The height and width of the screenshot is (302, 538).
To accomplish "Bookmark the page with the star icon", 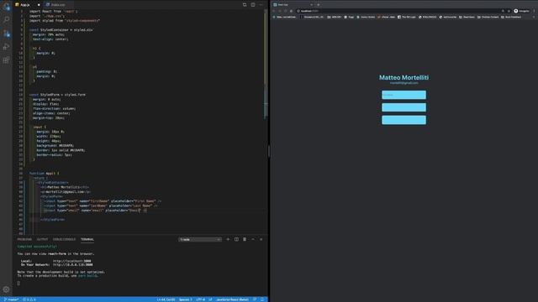I will (x=509, y=11).
